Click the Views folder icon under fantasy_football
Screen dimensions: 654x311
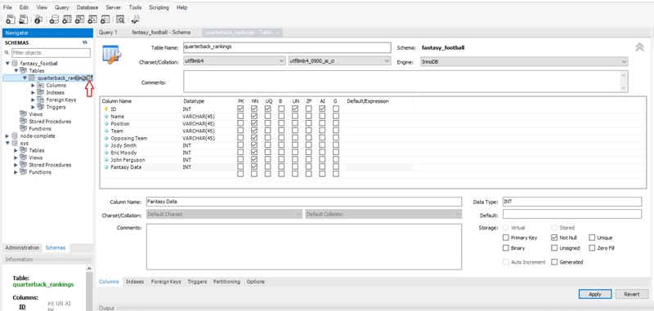23,114
